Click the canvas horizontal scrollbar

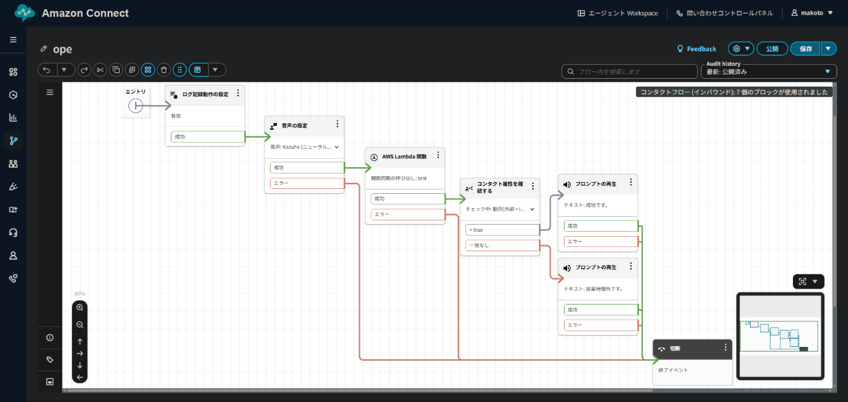[360, 390]
